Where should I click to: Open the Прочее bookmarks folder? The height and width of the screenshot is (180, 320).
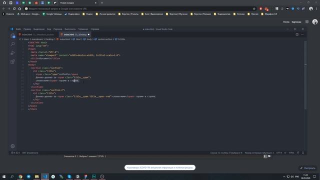253,14
